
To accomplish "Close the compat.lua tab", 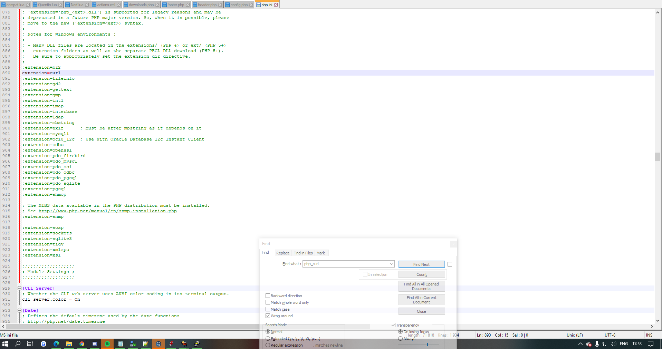I will tap(28, 5).
